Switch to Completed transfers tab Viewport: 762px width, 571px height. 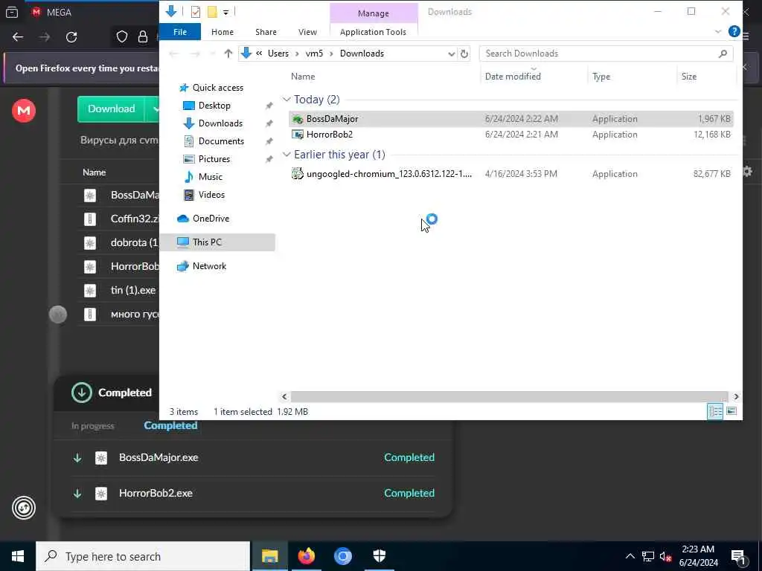click(x=170, y=425)
